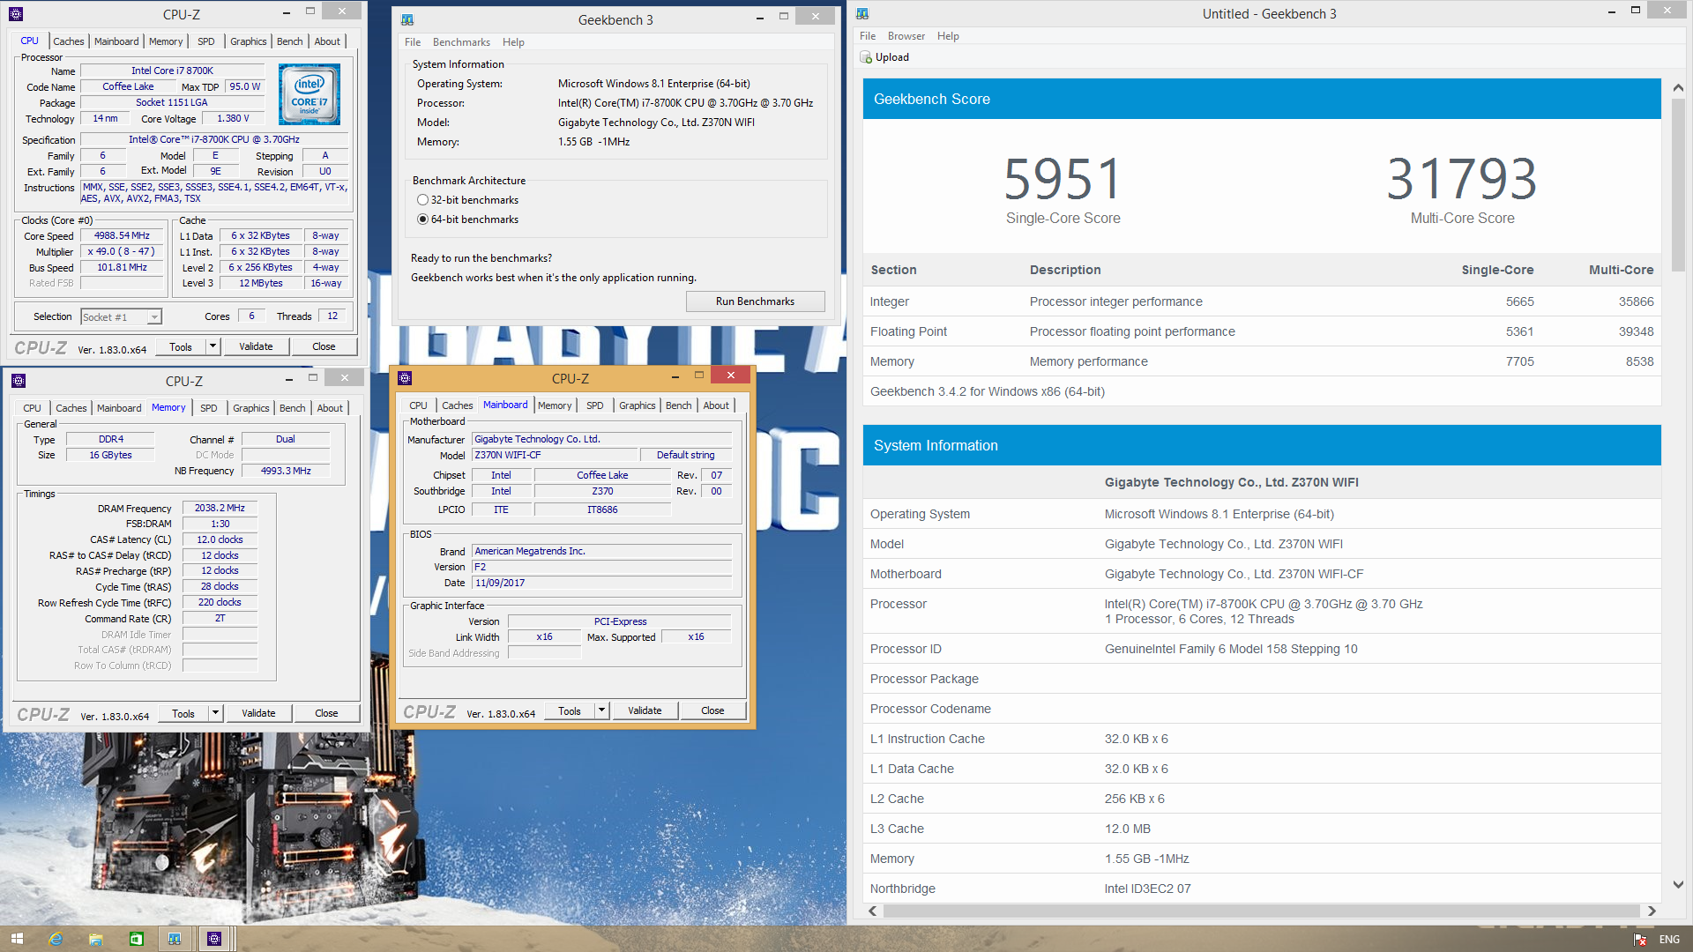The height and width of the screenshot is (952, 1693).
Task: Open File Explorer from the taskbar
Action: [96, 939]
